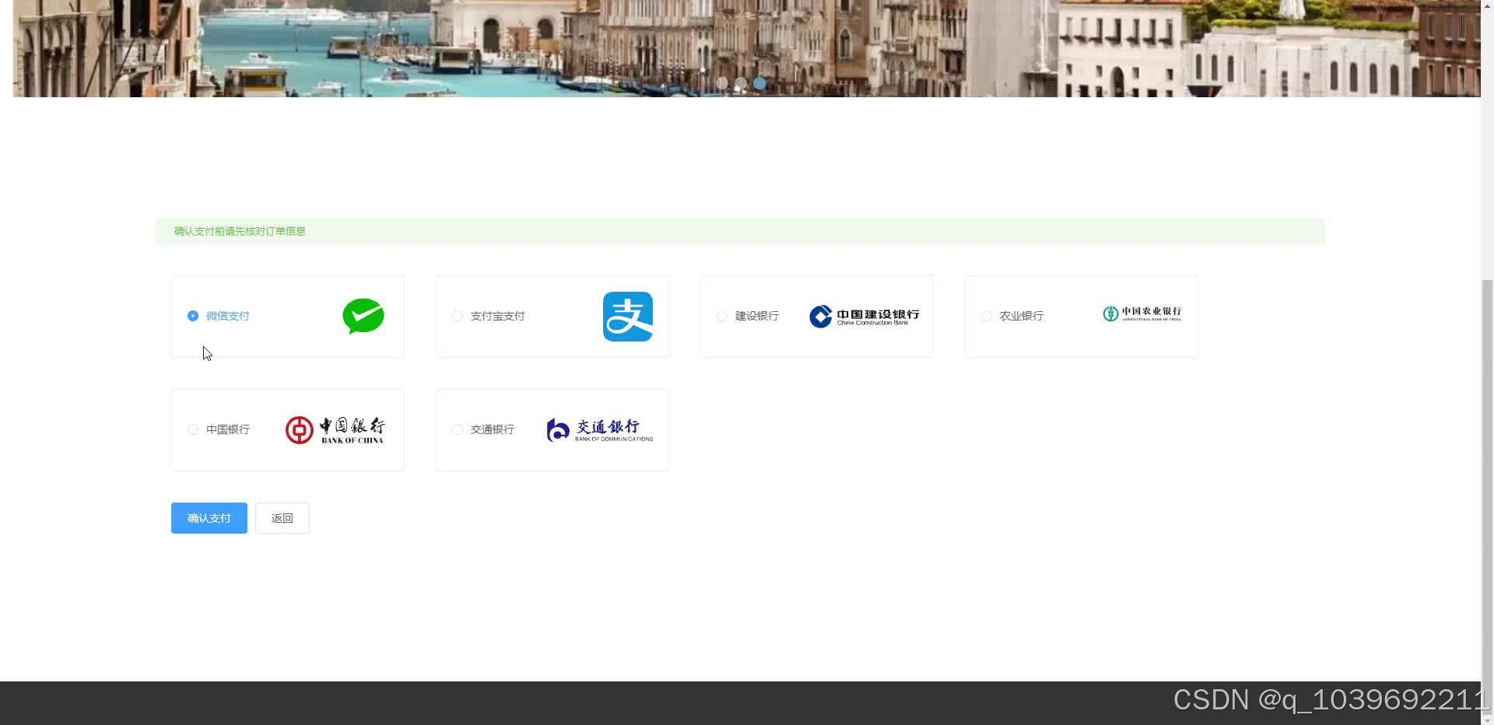Select the 微信支付 radio button
This screenshot has width=1494, height=725.
(x=193, y=316)
